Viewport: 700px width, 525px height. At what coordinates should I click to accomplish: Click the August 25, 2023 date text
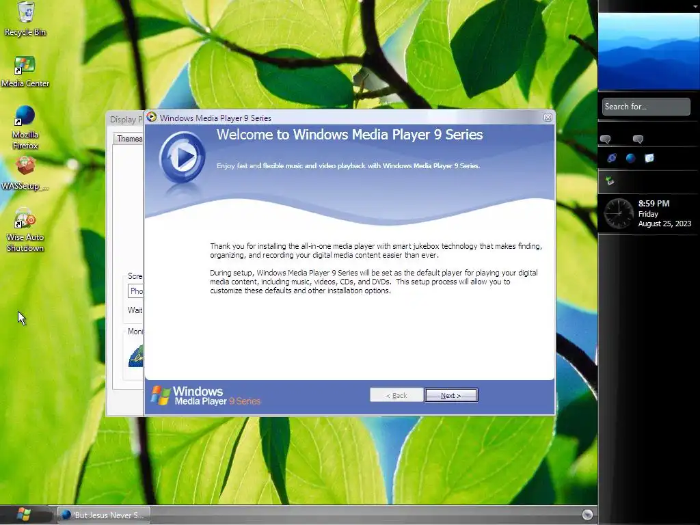click(x=664, y=224)
